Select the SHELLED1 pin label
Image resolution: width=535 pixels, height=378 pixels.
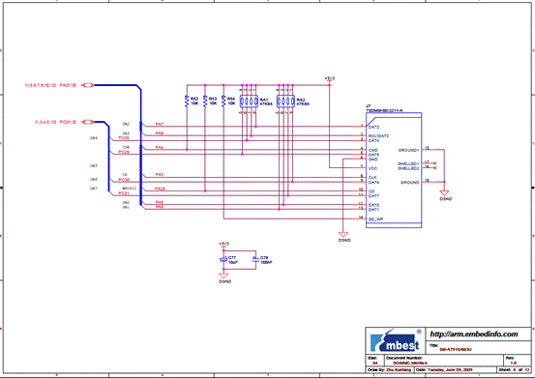[408, 164]
